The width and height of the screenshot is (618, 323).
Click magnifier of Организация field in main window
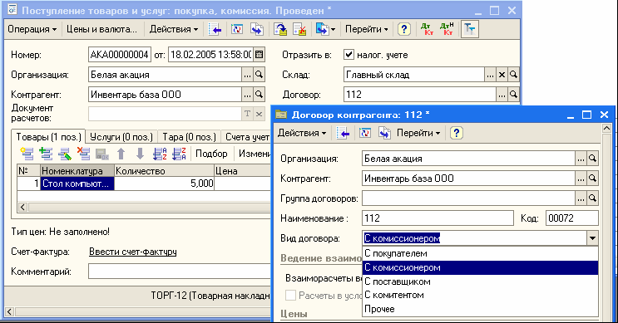[259, 75]
